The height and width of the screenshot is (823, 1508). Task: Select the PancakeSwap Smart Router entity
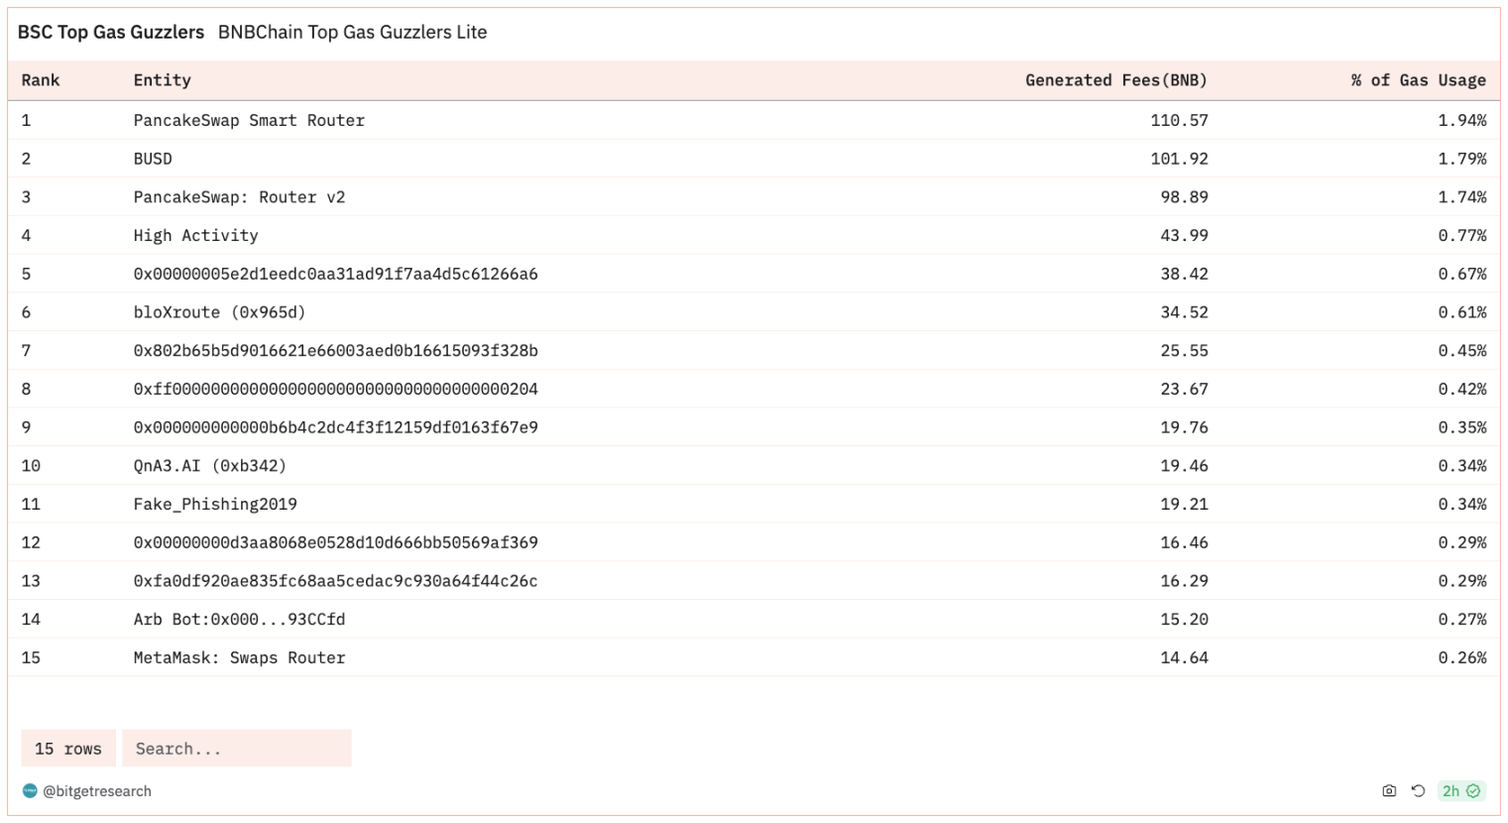(249, 120)
